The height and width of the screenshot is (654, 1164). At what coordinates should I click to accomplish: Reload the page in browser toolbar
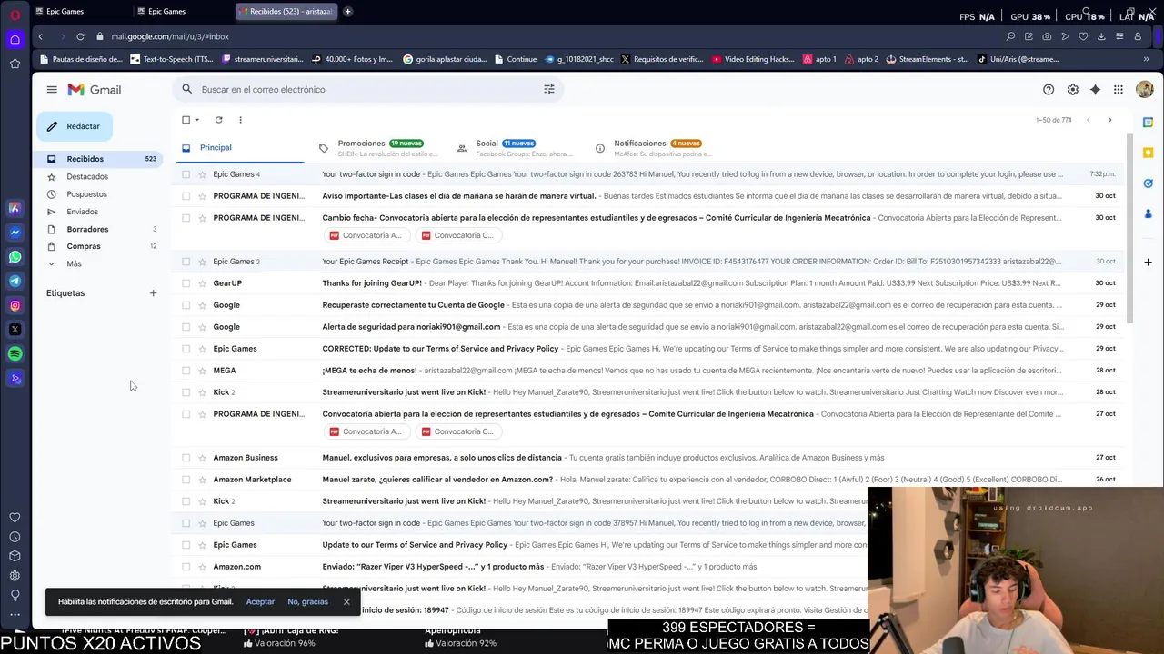click(x=80, y=36)
